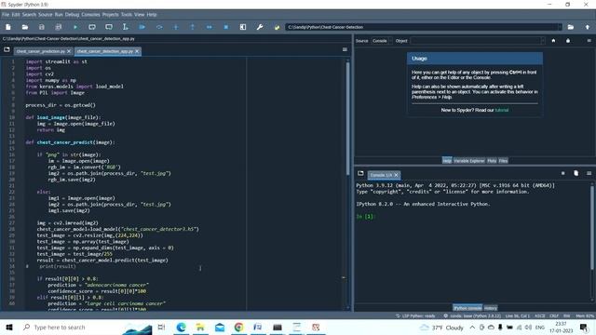Save all open files
This screenshot has height=335, width=596.
point(58,27)
